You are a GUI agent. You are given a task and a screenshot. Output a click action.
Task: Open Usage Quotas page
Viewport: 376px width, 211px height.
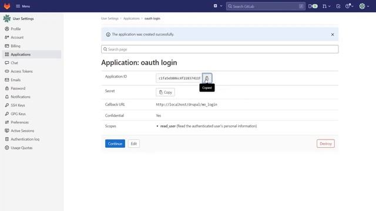click(22, 148)
